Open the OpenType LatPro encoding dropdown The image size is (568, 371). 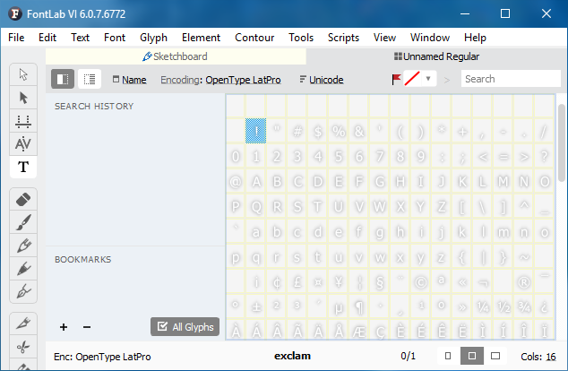[x=243, y=80]
